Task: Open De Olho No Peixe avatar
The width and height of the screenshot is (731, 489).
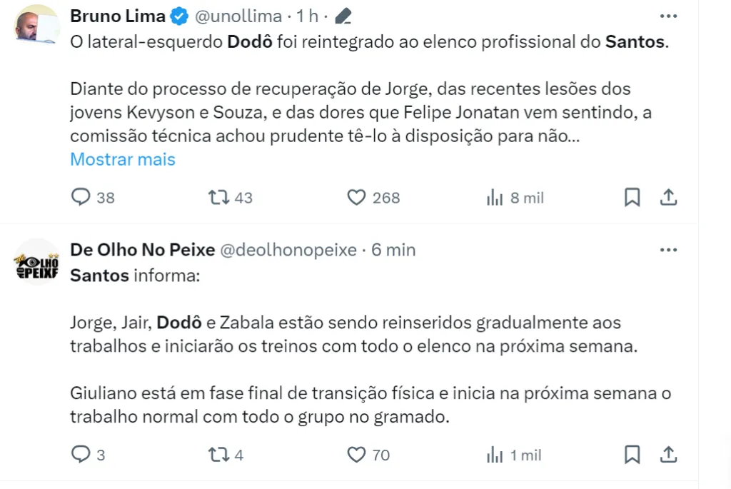Action: 37,262
